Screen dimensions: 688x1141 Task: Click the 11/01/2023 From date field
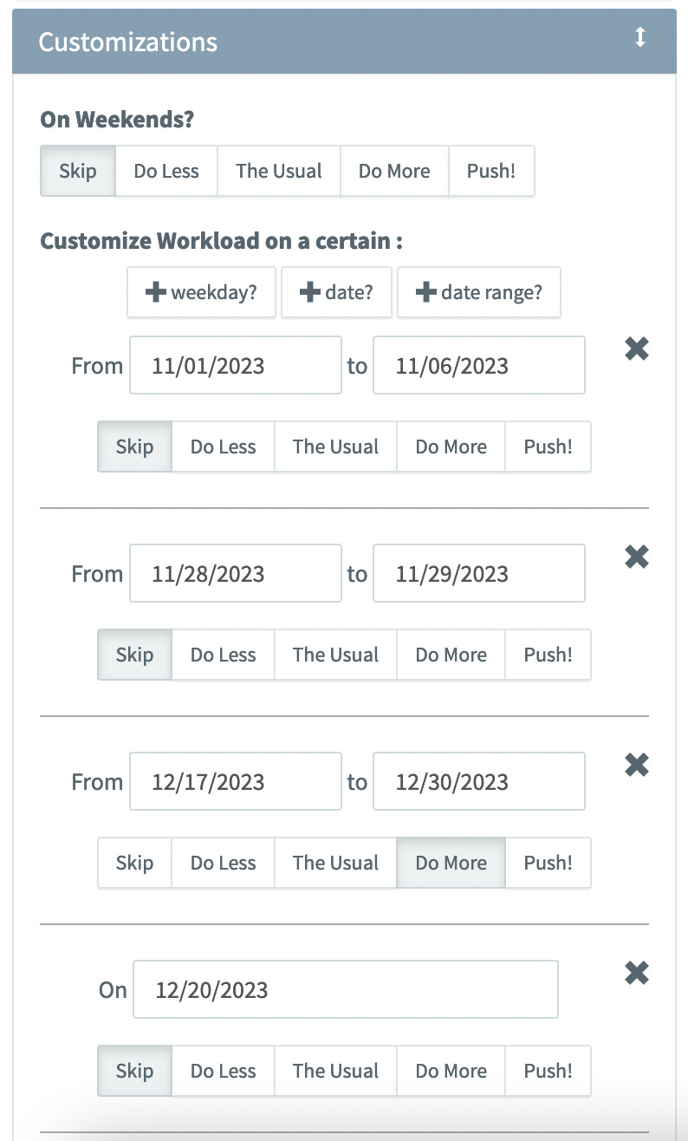[x=235, y=365]
